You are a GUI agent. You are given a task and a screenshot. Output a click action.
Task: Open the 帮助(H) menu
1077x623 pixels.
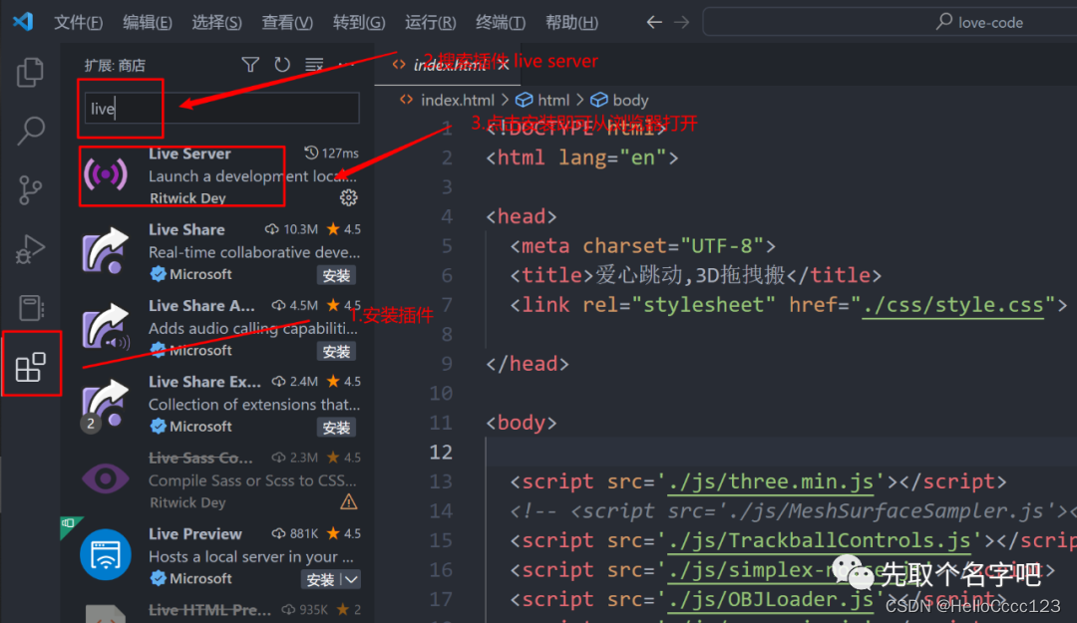click(571, 22)
